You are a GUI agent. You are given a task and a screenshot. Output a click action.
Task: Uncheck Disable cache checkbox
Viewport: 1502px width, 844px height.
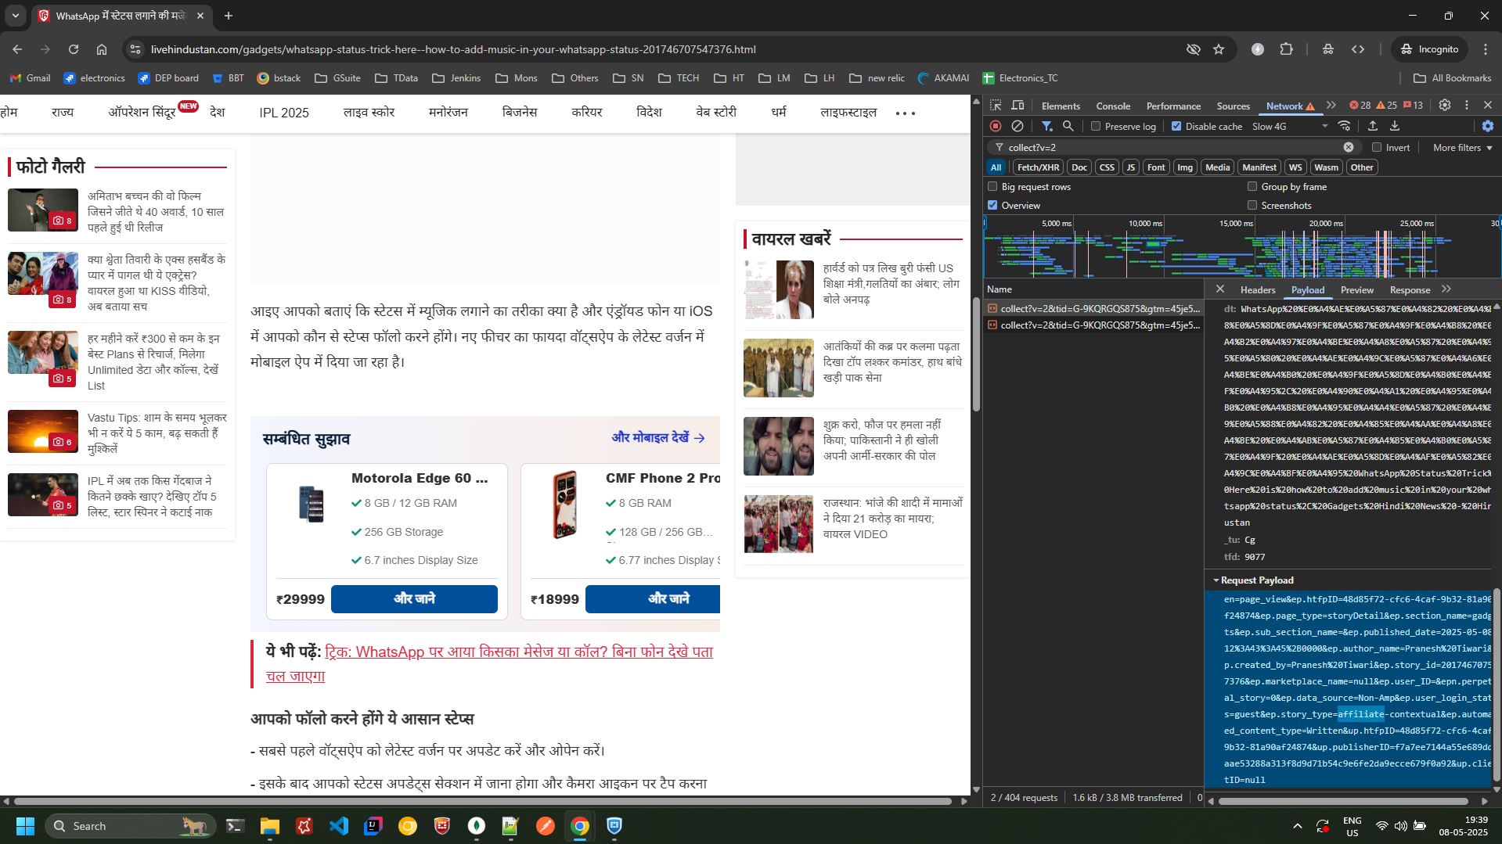tap(1176, 126)
